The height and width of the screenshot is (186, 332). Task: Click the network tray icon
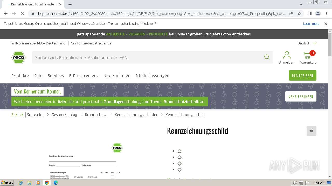[x=301, y=183]
